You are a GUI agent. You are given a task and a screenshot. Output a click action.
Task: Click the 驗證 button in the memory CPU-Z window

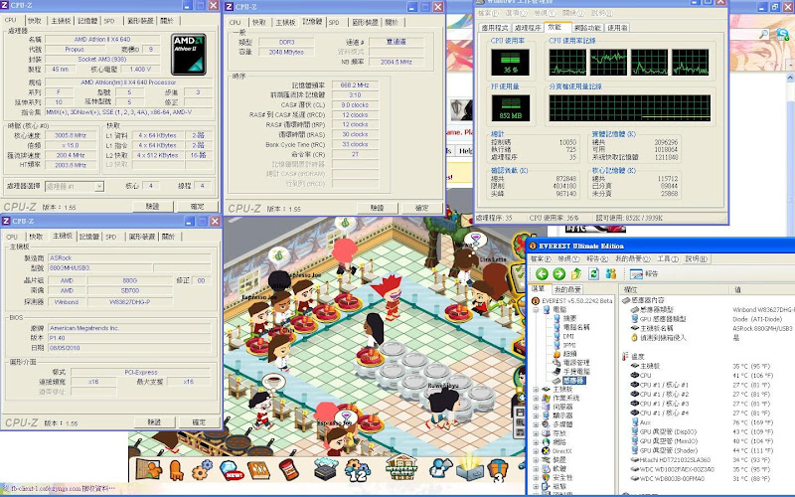point(377,208)
